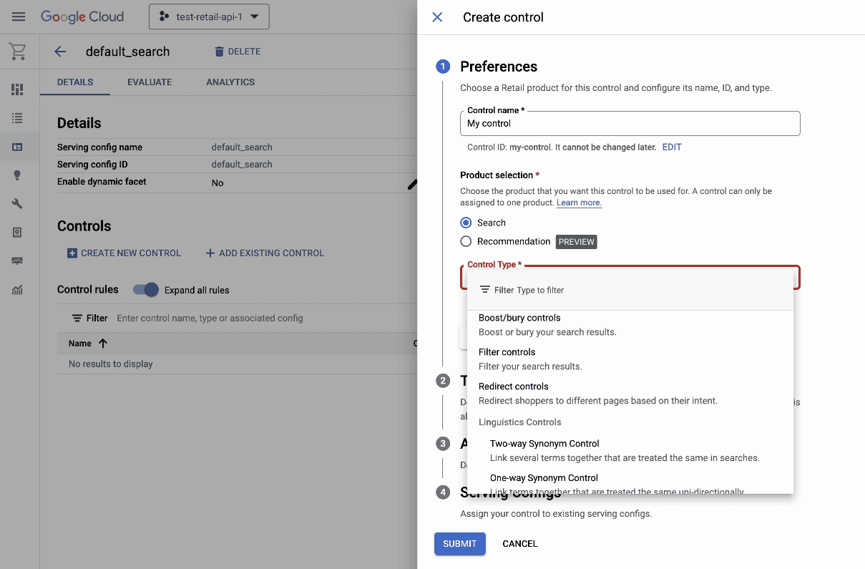This screenshot has width=865, height=569.
Task: Click the Create control panel title
Action: [504, 17]
